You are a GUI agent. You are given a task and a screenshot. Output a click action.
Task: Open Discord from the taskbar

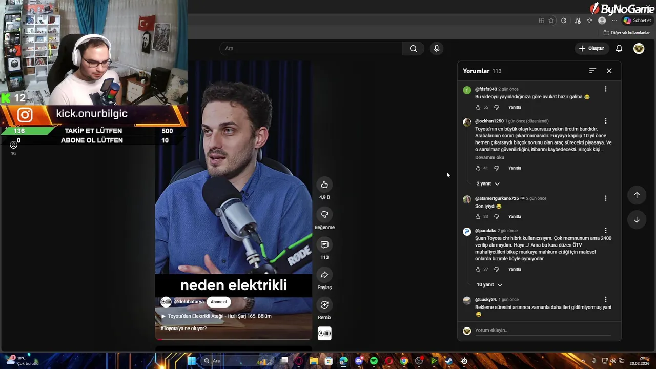point(358,361)
